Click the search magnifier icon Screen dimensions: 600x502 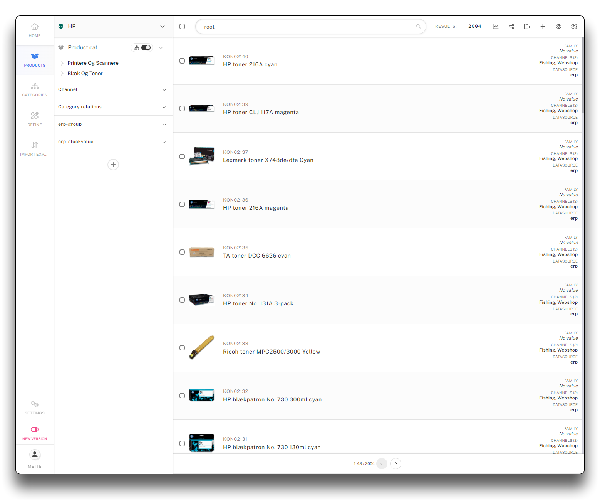418,27
